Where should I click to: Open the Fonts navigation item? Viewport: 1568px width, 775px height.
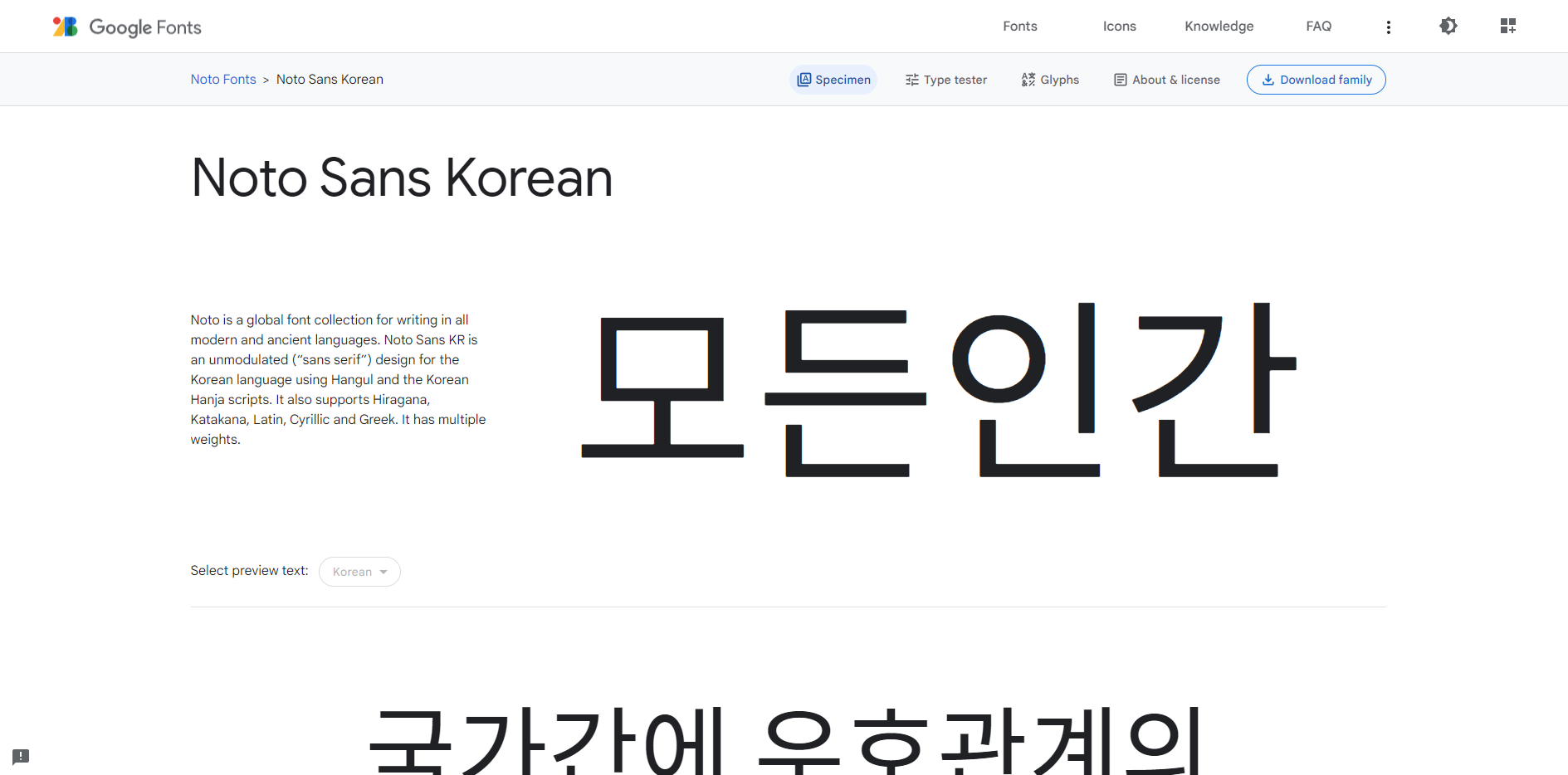1020,27
